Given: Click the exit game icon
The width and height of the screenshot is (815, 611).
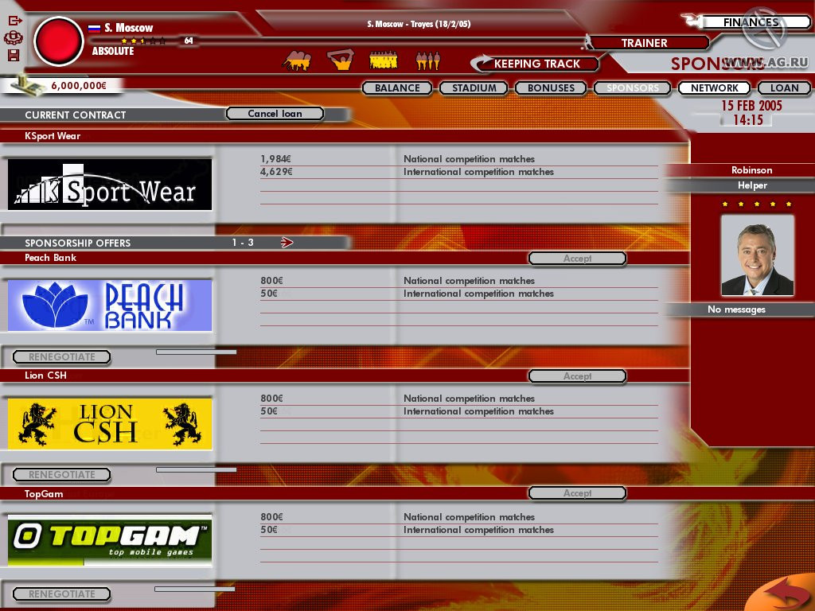Looking at the screenshot, I should point(14,21).
